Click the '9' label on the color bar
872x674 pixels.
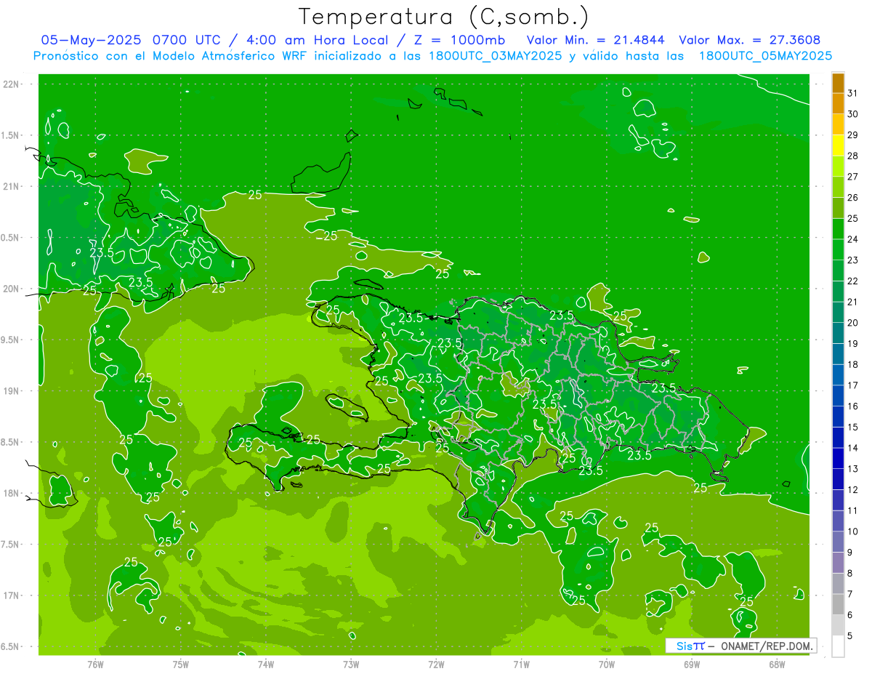tap(850, 553)
